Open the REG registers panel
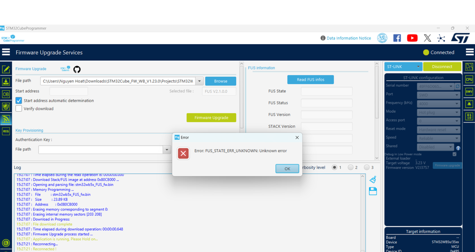Image resolution: width=475 pixels, height=252 pixels. pyautogui.click(x=6, y=131)
